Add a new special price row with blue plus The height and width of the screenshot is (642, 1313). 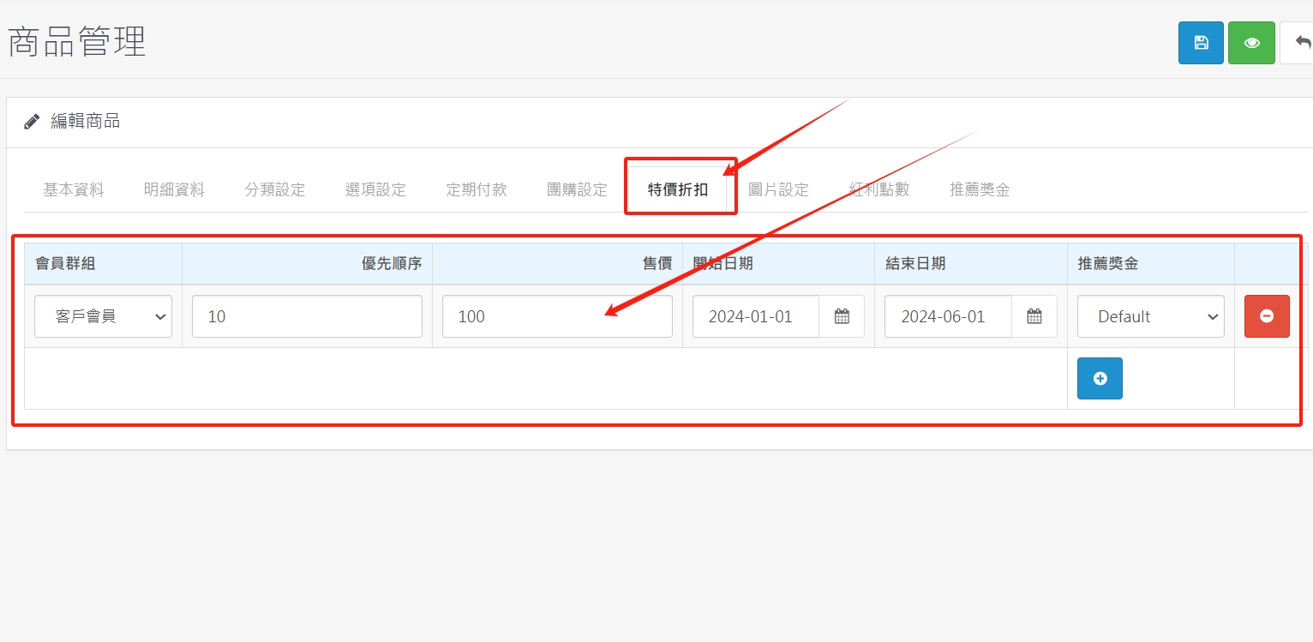pos(1100,379)
